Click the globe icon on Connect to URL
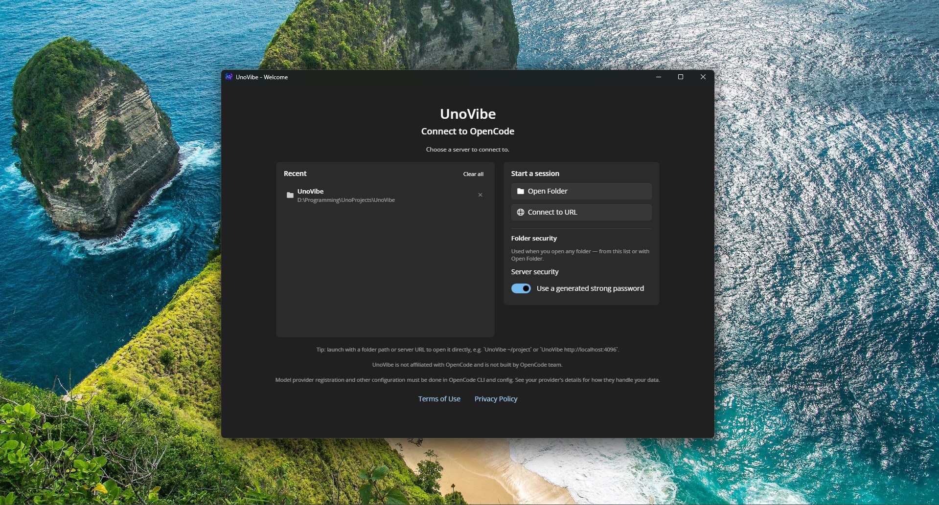Viewport: 939px width, 505px height. [521, 212]
